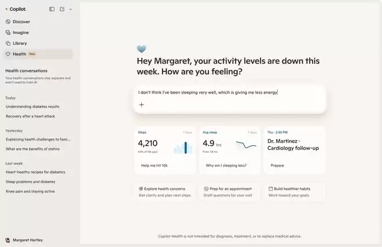Open the Discover page

(21, 22)
